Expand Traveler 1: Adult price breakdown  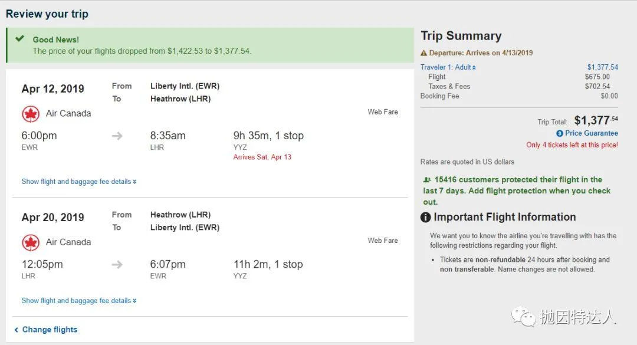pos(448,67)
